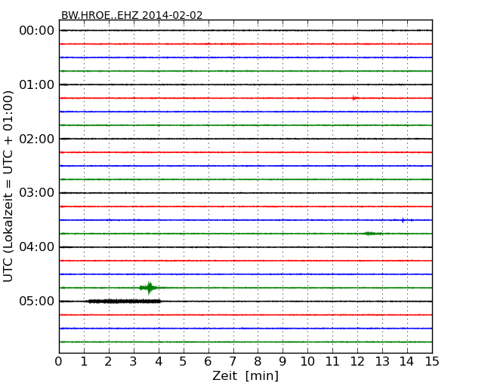Click the large green seismic event near minute 3.6

149,288
